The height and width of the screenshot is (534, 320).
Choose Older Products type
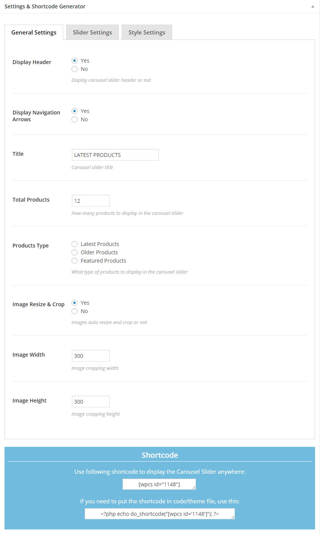[75, 252]
